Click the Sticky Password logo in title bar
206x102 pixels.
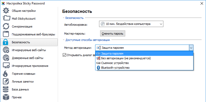[x=3, y=3]
